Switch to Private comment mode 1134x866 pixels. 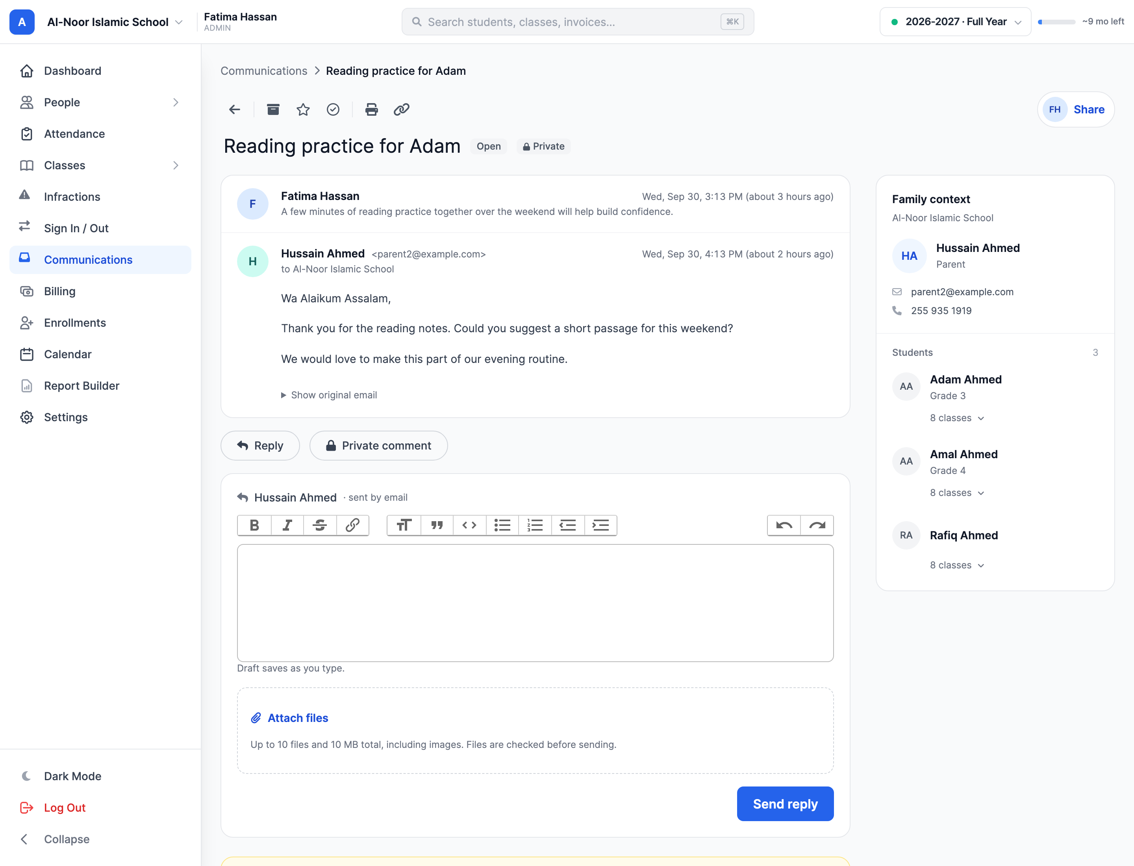click(x=378, y=446)
